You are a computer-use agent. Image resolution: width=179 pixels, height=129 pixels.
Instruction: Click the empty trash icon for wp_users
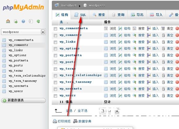click(x=163, y=95)
